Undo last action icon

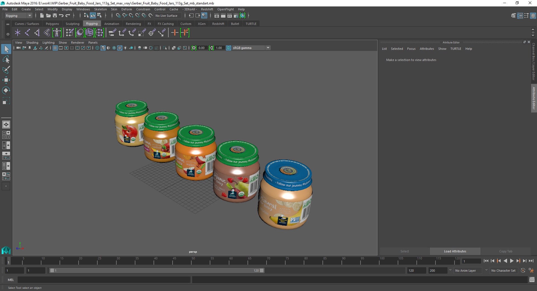point(61,16)
